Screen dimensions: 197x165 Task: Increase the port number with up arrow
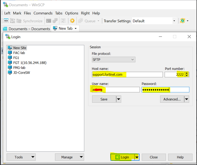[x=187, y=73]
